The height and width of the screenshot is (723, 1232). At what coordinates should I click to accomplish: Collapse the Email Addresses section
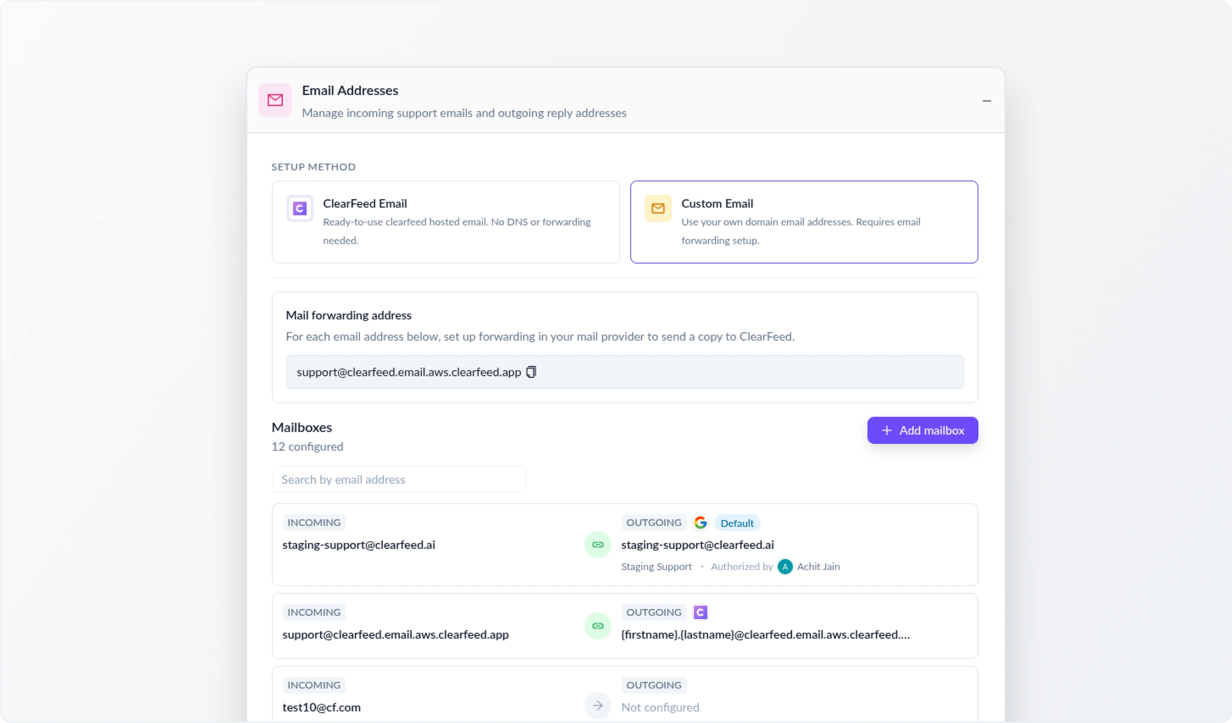point(986,101)
